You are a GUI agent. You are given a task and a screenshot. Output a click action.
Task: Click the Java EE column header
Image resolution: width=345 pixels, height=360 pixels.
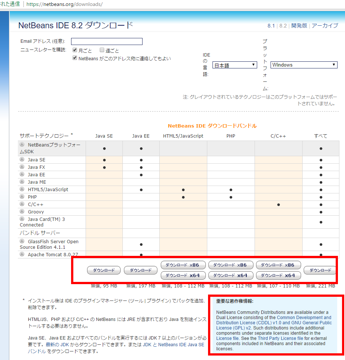pyautogui.click(x=141, y=136)
